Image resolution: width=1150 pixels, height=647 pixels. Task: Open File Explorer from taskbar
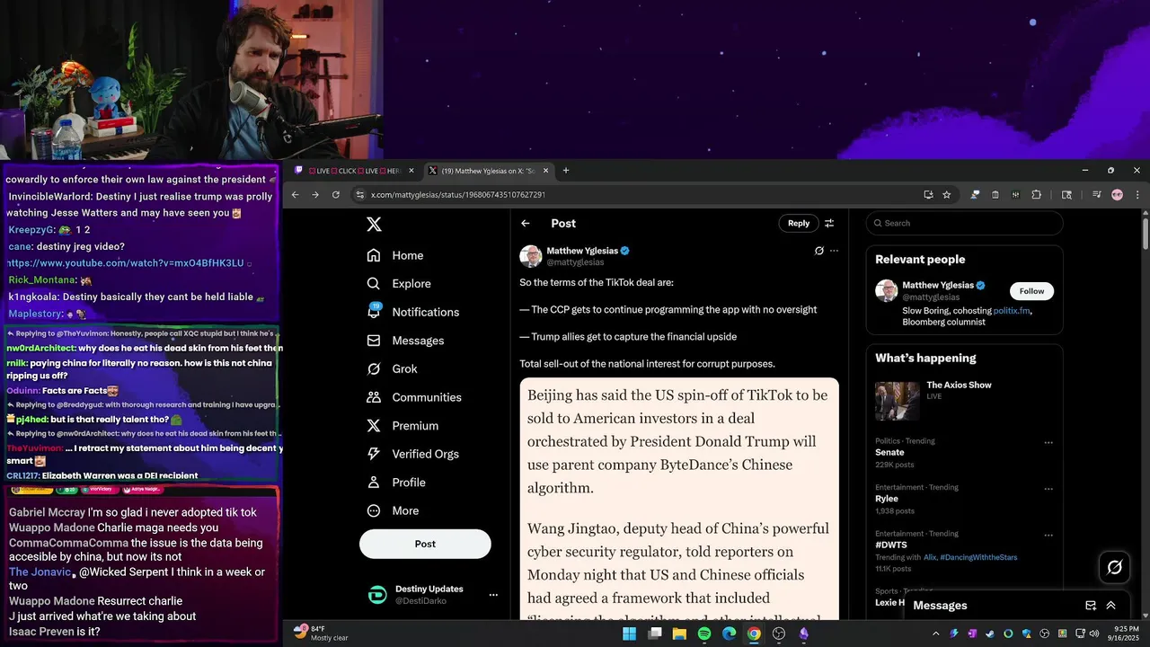[679, 634]
